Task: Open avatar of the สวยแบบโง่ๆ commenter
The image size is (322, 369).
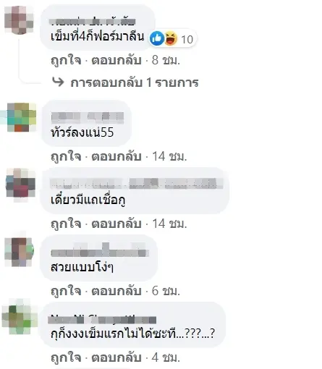Action: (x=20, y=252)
